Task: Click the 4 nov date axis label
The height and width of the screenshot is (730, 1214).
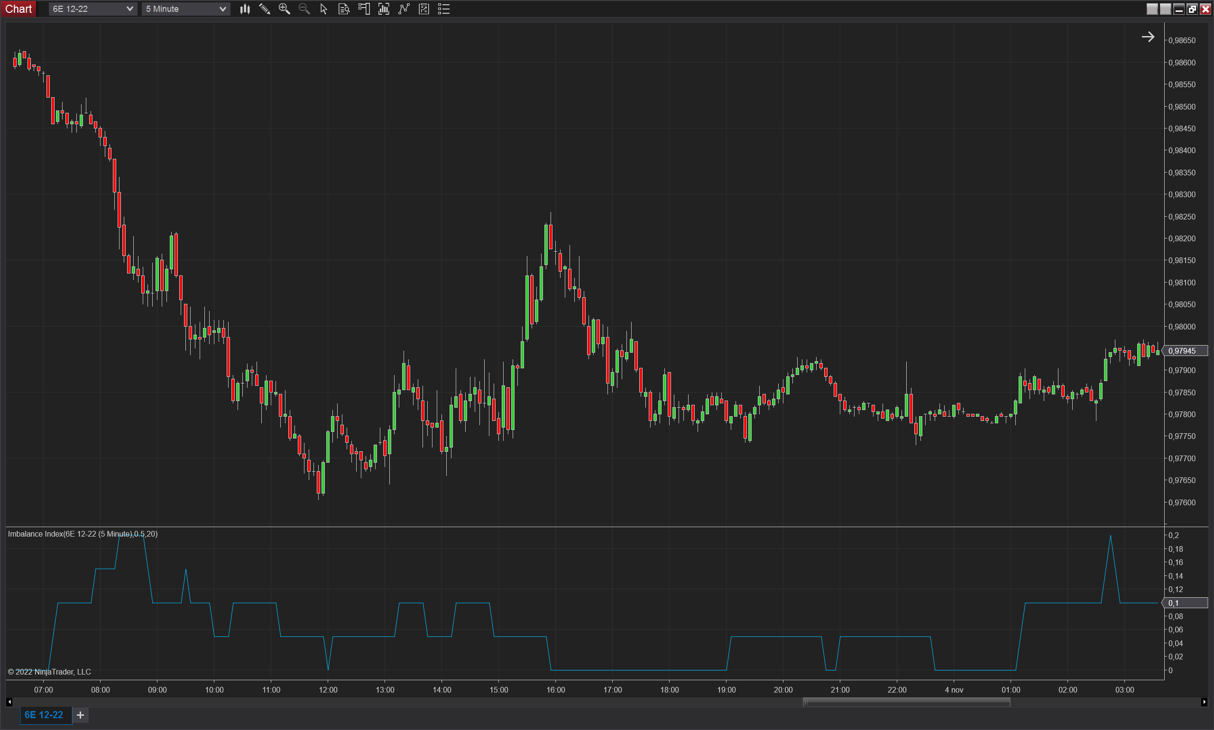Action: [954, 690]
